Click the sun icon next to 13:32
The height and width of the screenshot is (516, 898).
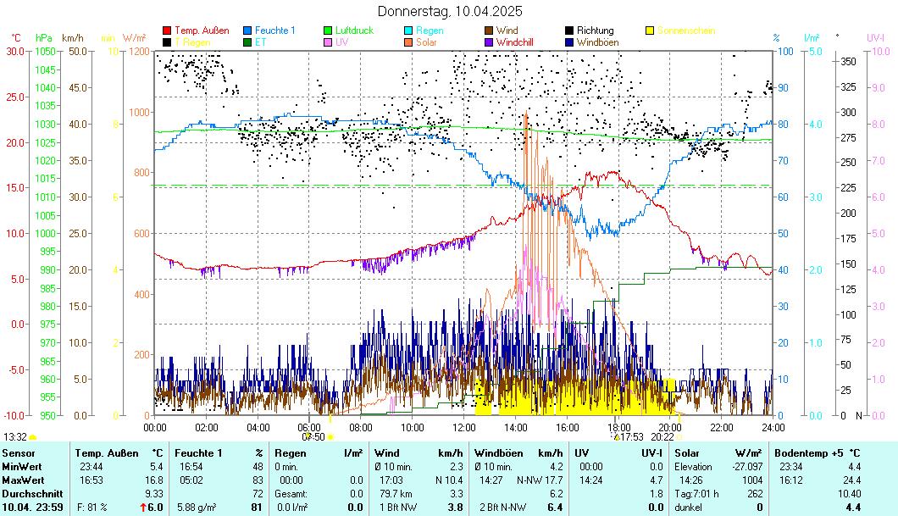[32, 437]
